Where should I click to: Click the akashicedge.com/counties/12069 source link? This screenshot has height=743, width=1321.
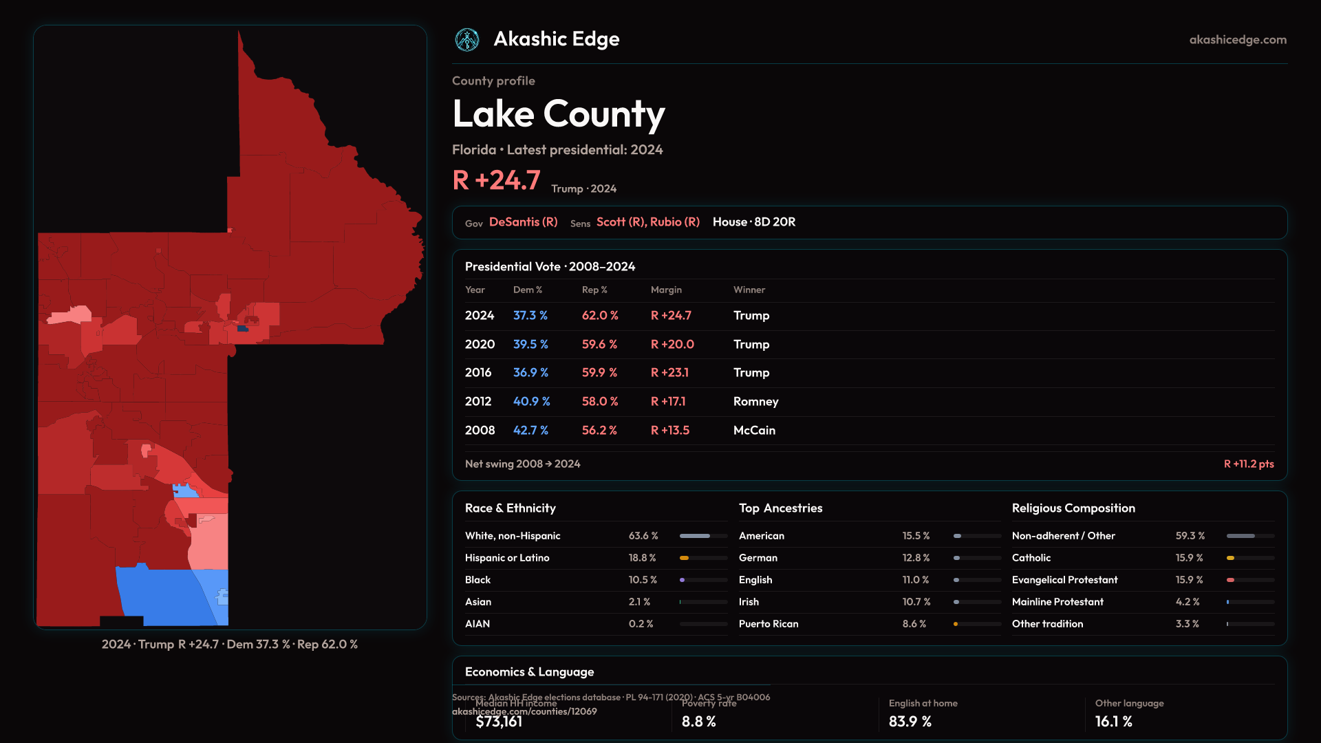[524, 711]
